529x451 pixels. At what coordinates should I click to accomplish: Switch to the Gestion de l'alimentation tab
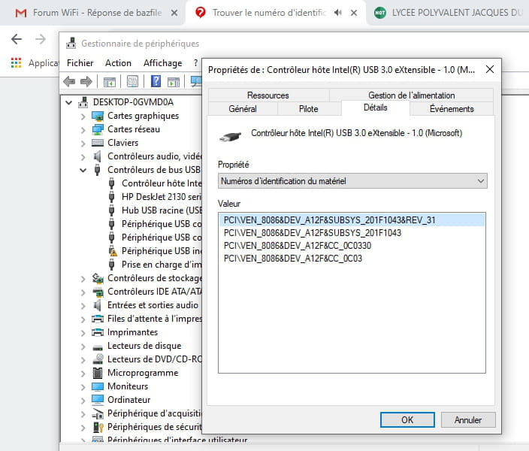coord(411,95)
